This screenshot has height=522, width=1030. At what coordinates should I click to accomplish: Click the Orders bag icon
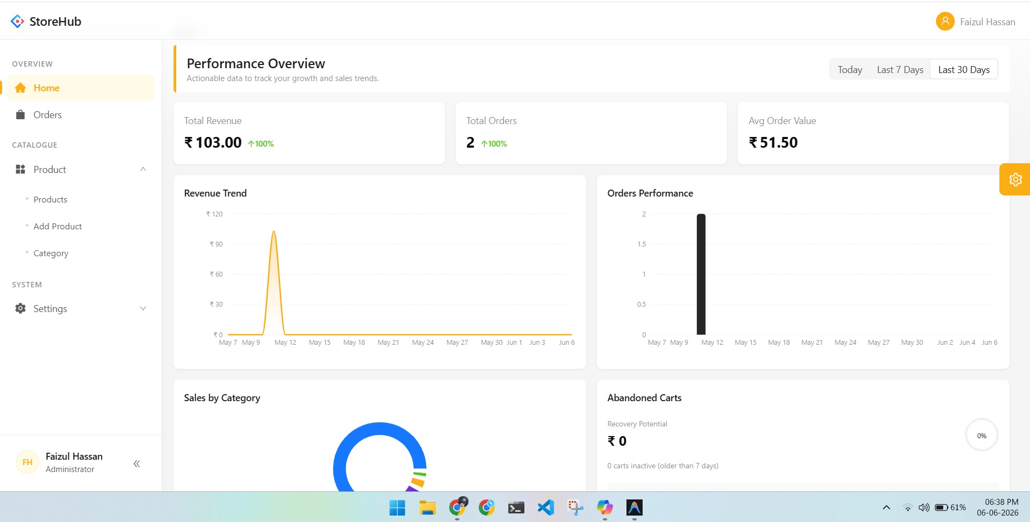tap(20, 114)
